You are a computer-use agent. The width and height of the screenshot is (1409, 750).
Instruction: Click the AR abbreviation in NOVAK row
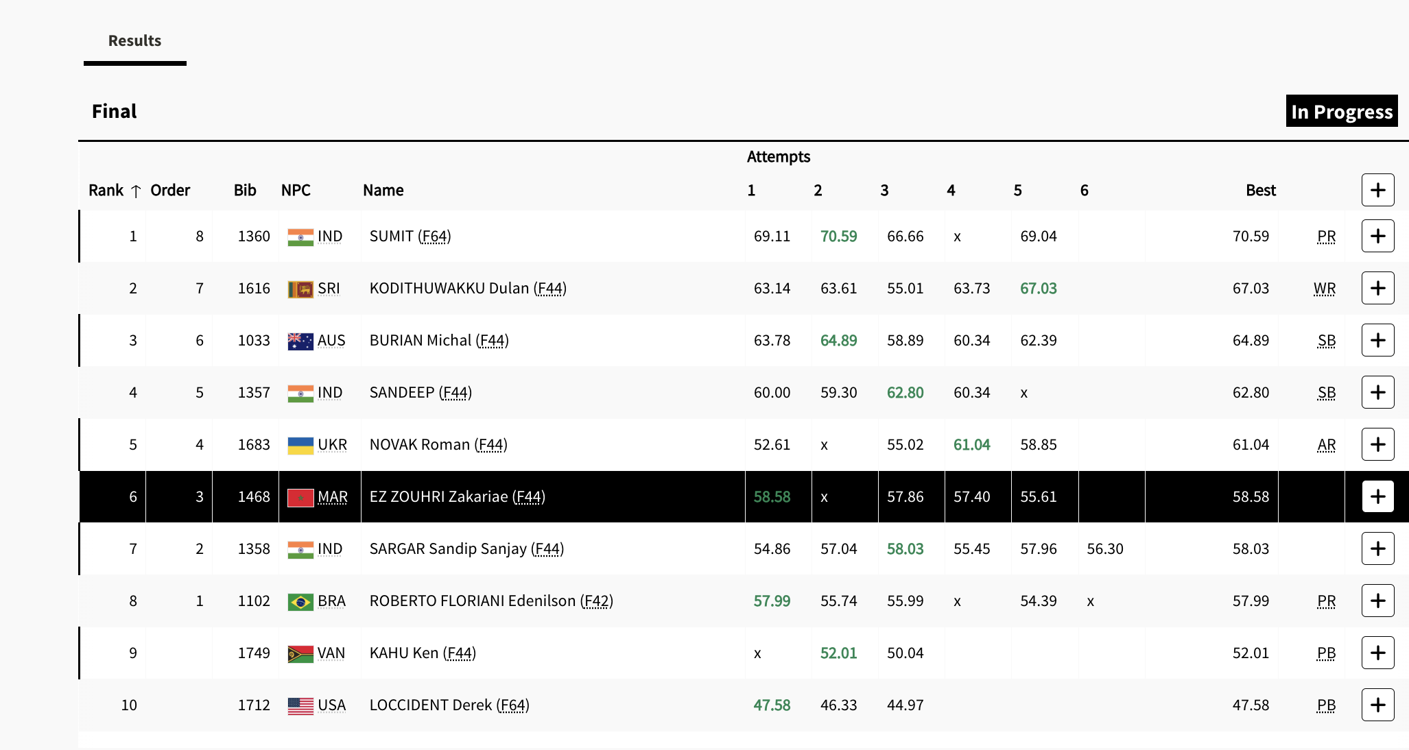coord(1326,445)
